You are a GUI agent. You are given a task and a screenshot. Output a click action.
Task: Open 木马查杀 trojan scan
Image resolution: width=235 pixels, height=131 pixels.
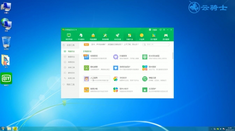pos(81,37)
